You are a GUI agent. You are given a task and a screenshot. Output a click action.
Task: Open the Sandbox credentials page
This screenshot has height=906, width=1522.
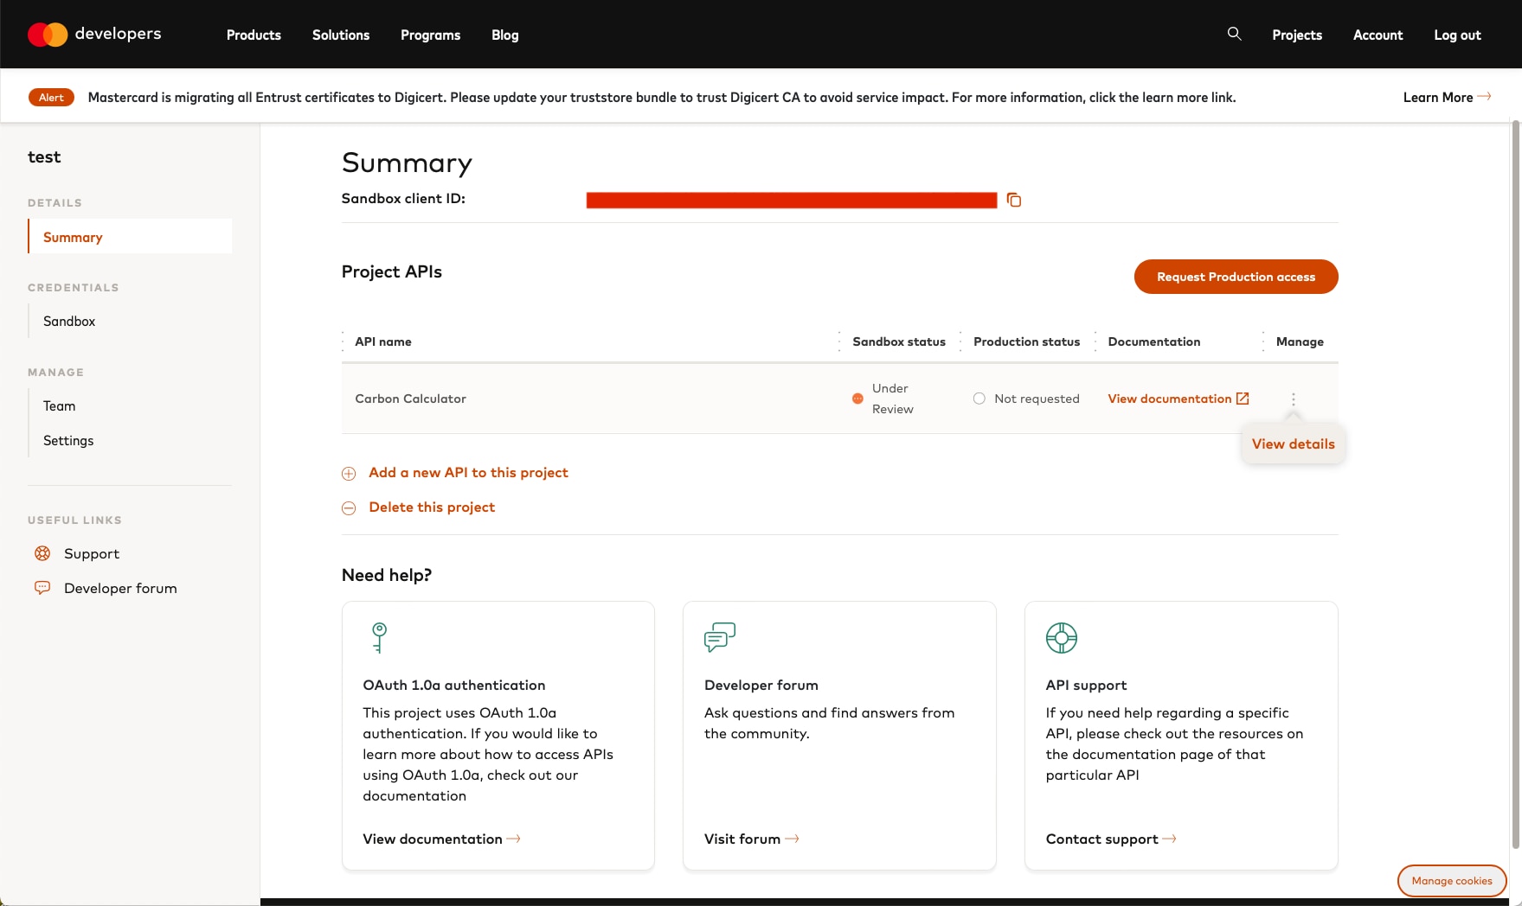click(x=69, y=322)
